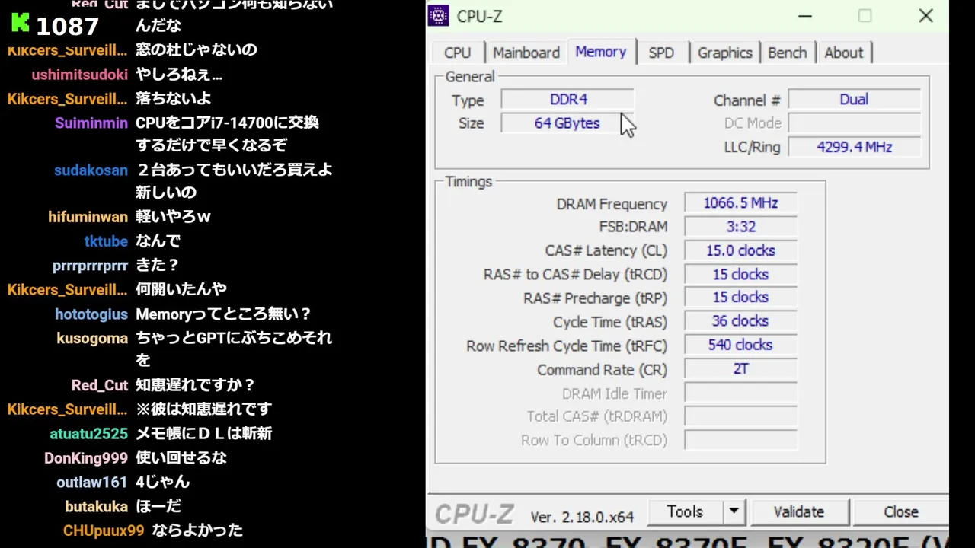This screenshot has width=975, height=548.
Task: Click the Tools button
Action: click(x=685, y=512)
